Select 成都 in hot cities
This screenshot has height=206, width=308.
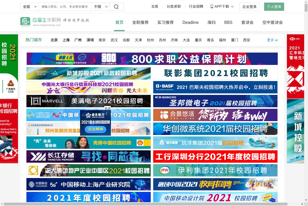coord(126,40)
